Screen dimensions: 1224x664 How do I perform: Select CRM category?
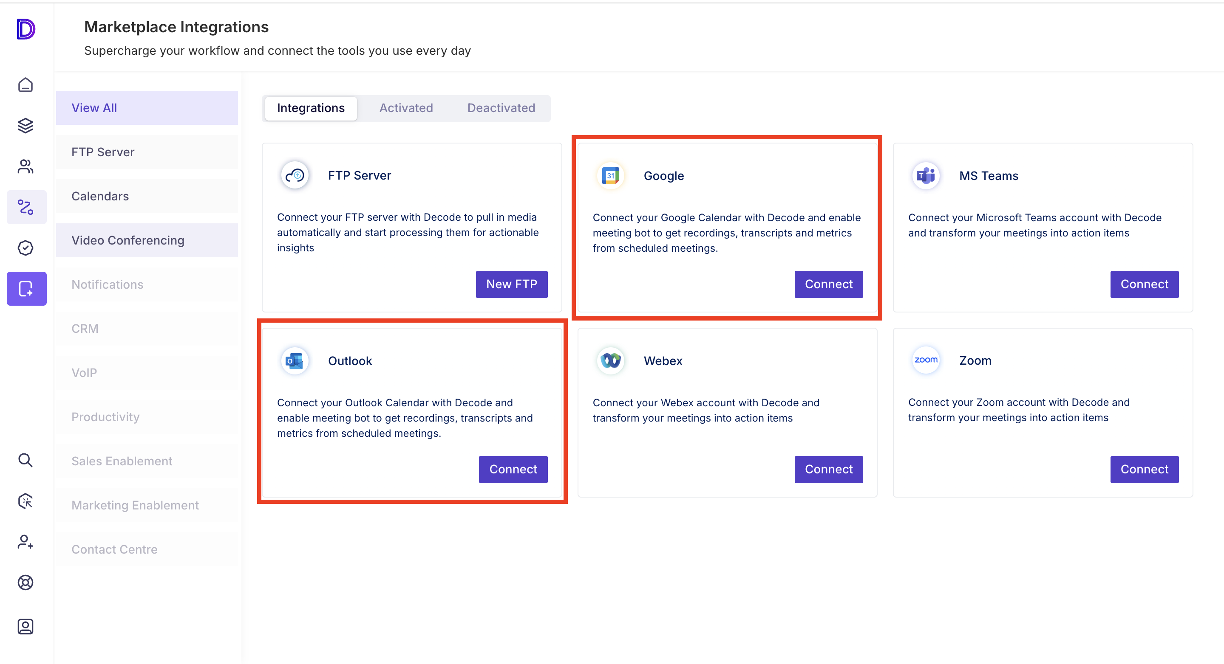coord(147,329)
